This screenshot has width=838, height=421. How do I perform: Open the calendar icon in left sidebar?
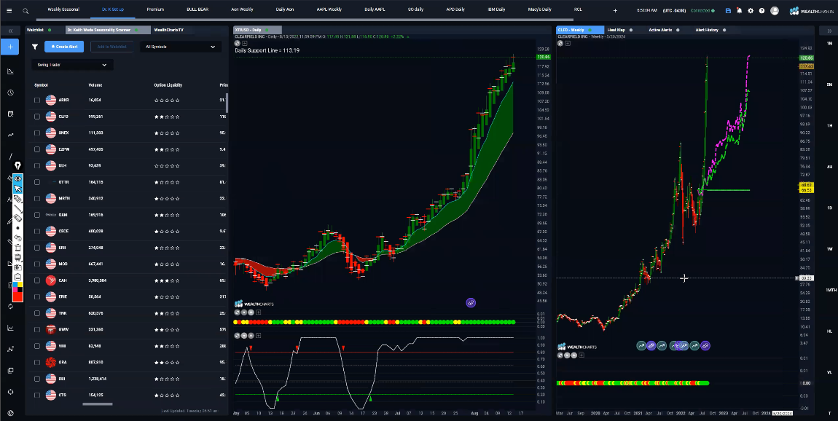pos(10,114)
